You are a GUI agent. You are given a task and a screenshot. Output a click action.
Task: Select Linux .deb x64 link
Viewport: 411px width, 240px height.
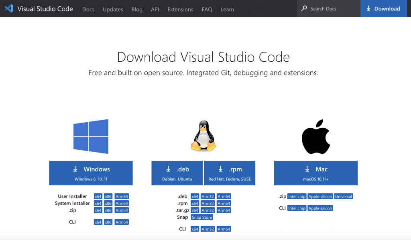pyautogui.click(x=195, y=196)
